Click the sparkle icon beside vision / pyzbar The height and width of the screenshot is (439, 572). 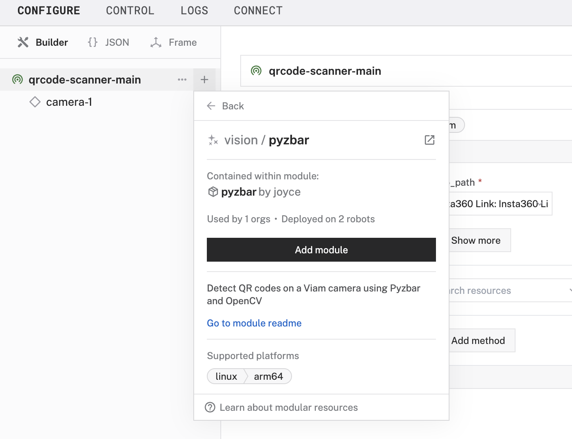(x=213, y=140)
